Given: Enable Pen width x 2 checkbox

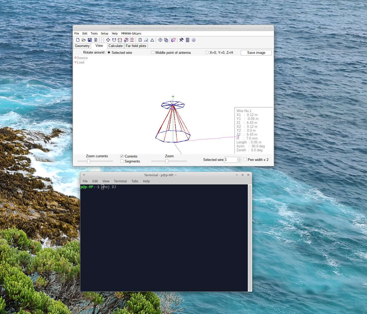Looking at the screenshot, I should (245, 160).
